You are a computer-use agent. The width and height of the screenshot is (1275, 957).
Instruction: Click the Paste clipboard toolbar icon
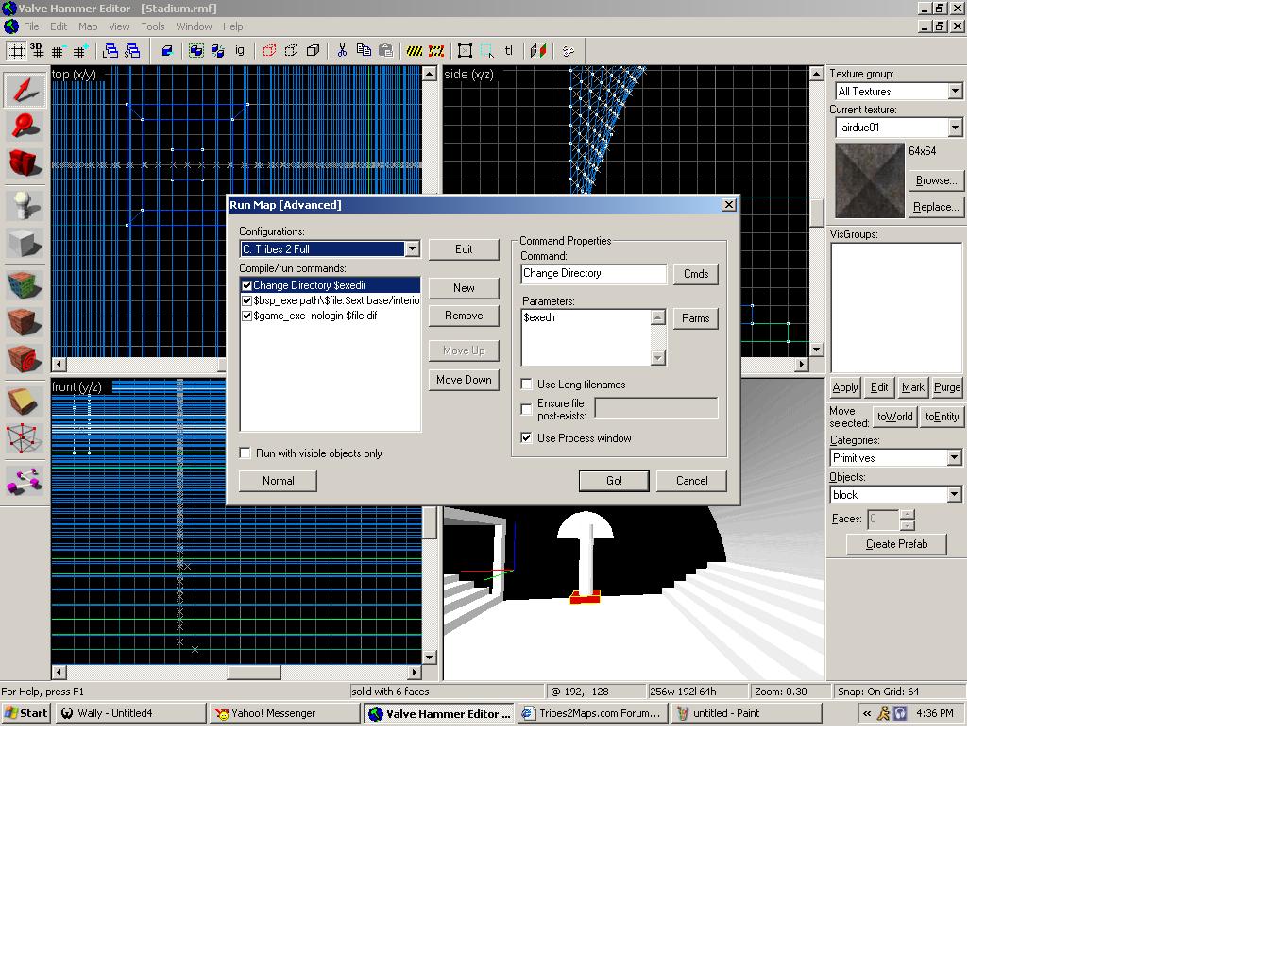click(x=385, y=51)
